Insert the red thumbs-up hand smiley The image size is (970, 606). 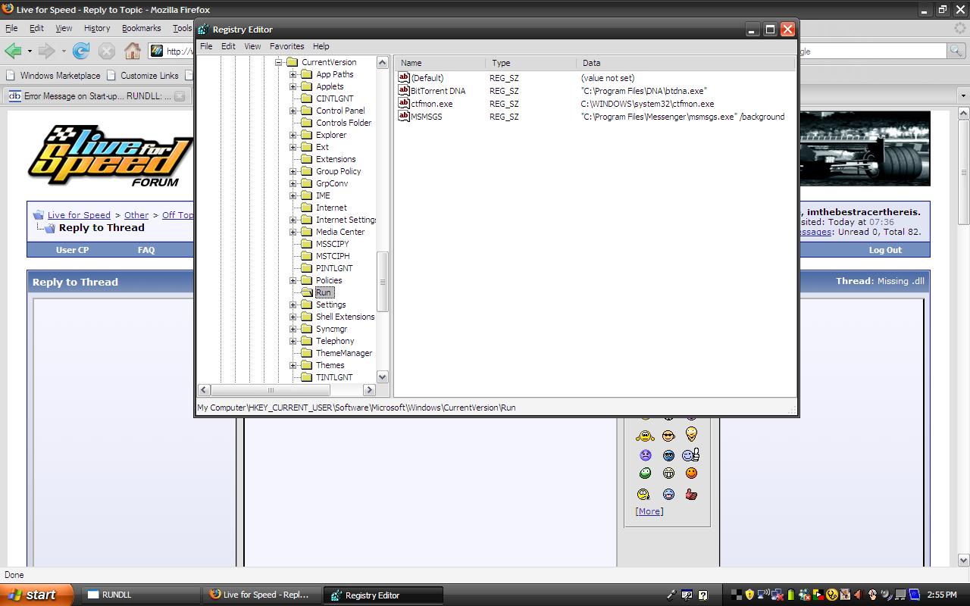691,494
